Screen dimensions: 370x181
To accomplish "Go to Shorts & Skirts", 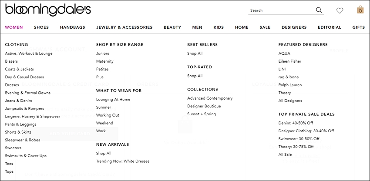I will pos(18,132).
